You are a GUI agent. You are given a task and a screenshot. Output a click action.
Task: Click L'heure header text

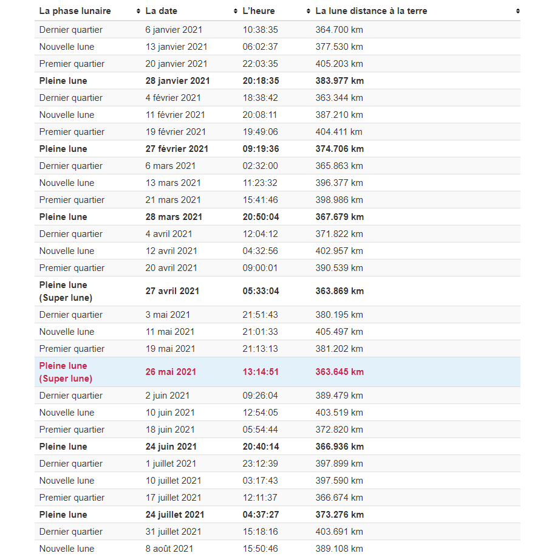point(259,11)
